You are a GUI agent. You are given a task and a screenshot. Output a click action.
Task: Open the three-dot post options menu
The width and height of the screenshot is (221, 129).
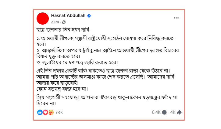tap(176, 18)
